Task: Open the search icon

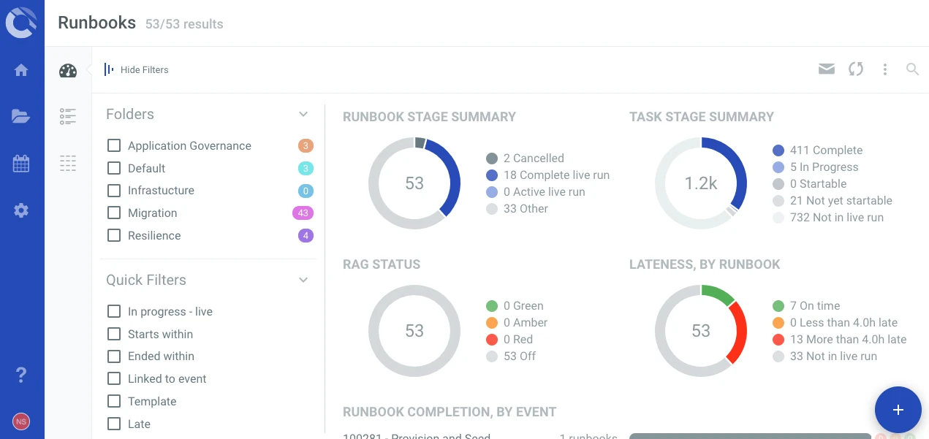Action: pyautogui.click(x=912, y=69)
